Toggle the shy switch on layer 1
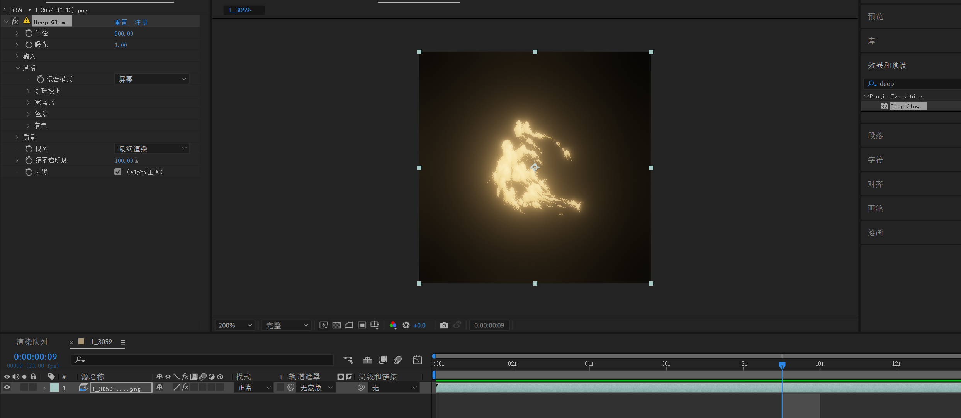 (159, 388)
